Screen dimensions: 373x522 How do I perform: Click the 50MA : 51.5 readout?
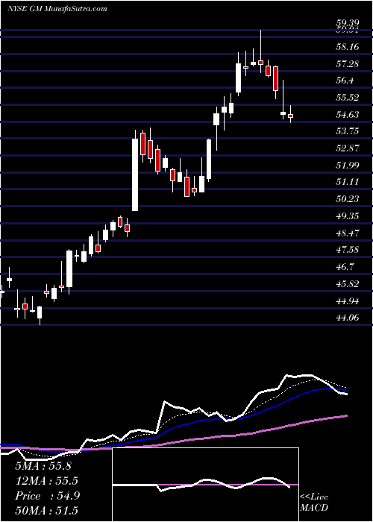pyautogui.click(x=47, y=511)
